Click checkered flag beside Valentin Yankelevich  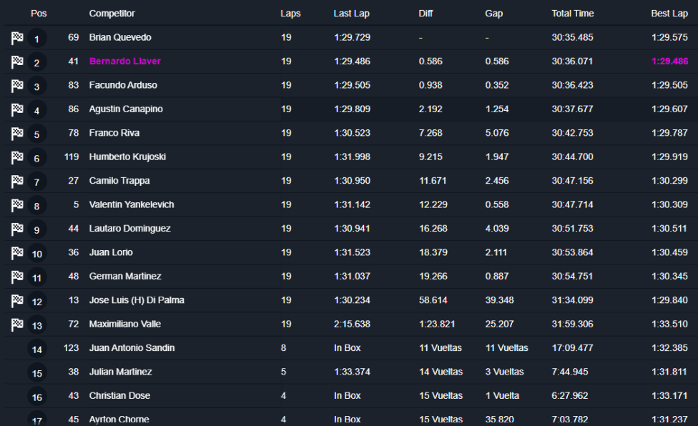click(17, 205)
